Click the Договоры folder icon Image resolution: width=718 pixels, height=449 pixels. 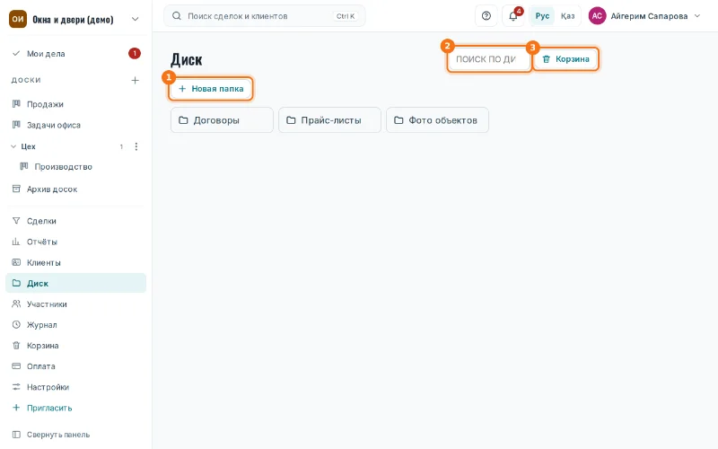pyautogui.click(x=183, y=120)
